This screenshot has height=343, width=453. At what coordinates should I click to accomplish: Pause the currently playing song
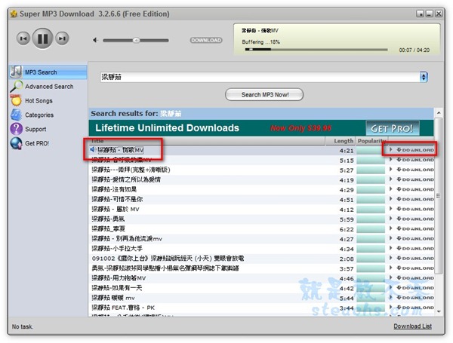(42, 38)
